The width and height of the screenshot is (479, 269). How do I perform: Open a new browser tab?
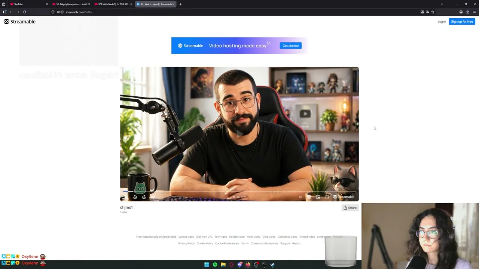(x=180, y=4)
